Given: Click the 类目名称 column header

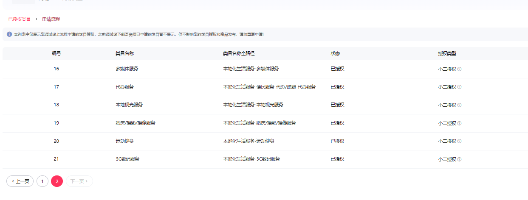Looking at the screenshot, I should [125, 54].
